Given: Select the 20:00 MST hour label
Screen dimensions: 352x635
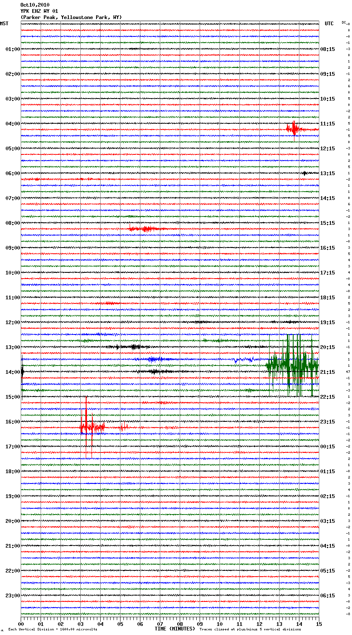Looking at the screenshot, I should point(12,521).
